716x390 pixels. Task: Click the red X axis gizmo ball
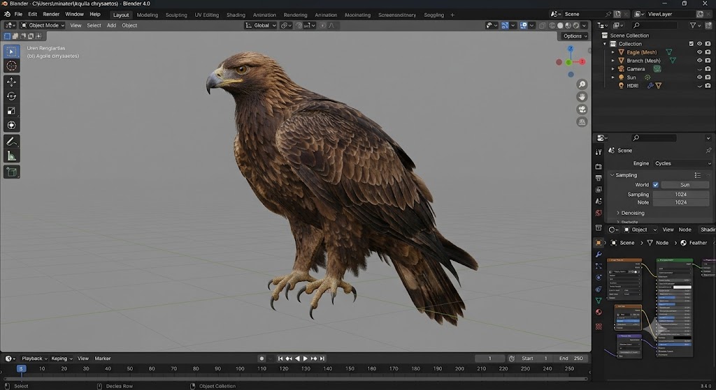(582, 62)
